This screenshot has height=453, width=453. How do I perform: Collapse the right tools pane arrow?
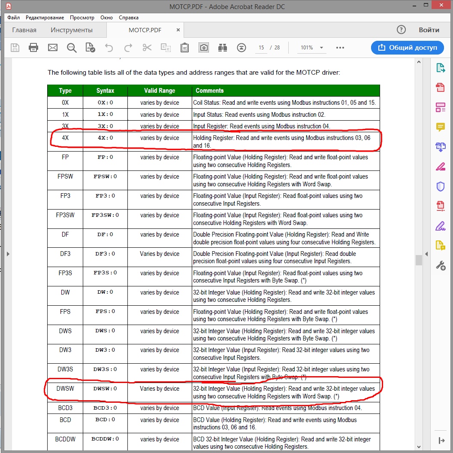click(x=426, y=254)
